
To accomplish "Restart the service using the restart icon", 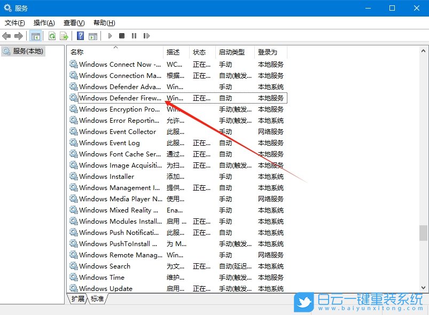I will pos(146,36).
